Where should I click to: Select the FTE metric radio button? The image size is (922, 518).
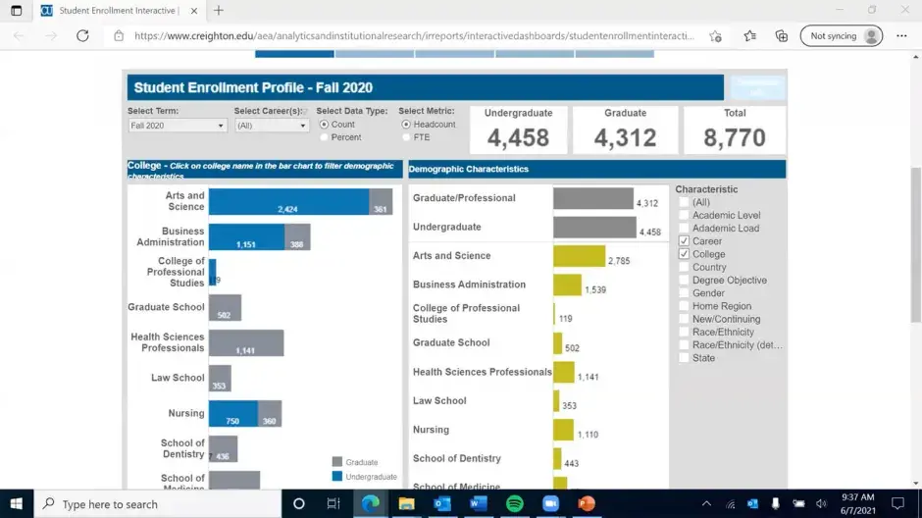point(407,137)
